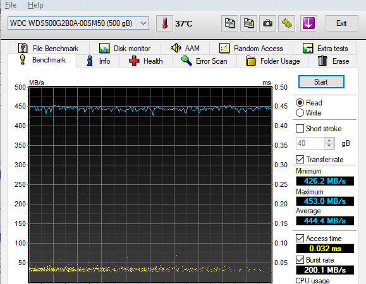Click the red cross Health icon
The height and width of the screenshot is (284, 366).
point(134,61)
